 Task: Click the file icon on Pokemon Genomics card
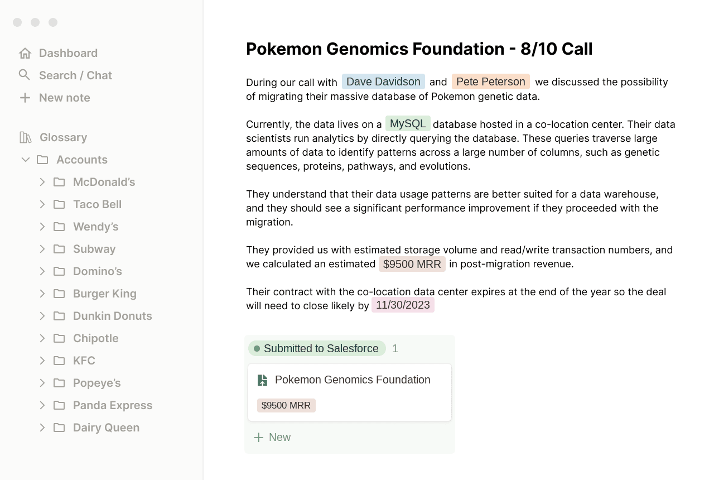(262, 380)
